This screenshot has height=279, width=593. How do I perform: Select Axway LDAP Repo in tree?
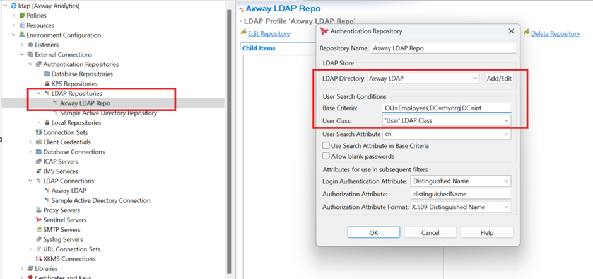pyautogui.click(x=85, y=103)
